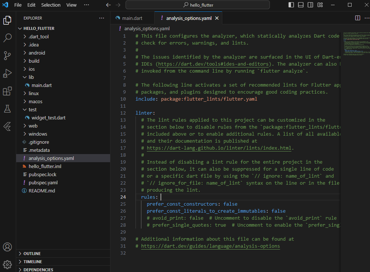Open the Source Control view
The height and width of the screenshot is (272, 370).
7,56
